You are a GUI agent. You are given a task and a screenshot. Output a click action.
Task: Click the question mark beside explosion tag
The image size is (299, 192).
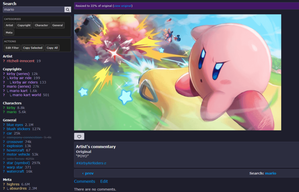click(x=4, y=146)
